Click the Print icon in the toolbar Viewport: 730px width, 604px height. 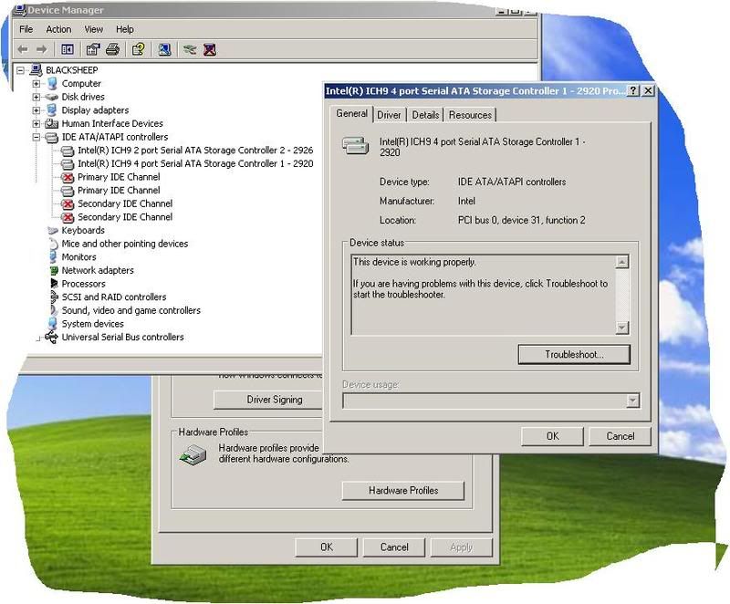point(112,49)
